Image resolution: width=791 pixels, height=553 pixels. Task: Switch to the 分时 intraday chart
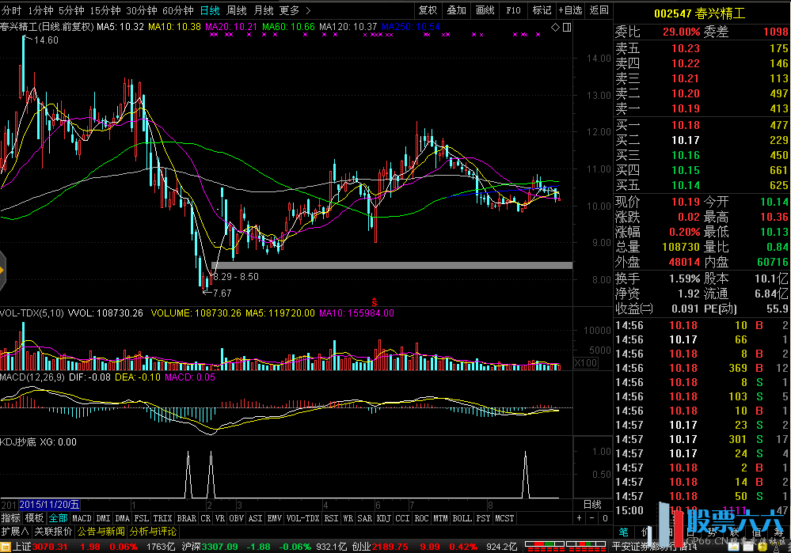pos(11,10)
